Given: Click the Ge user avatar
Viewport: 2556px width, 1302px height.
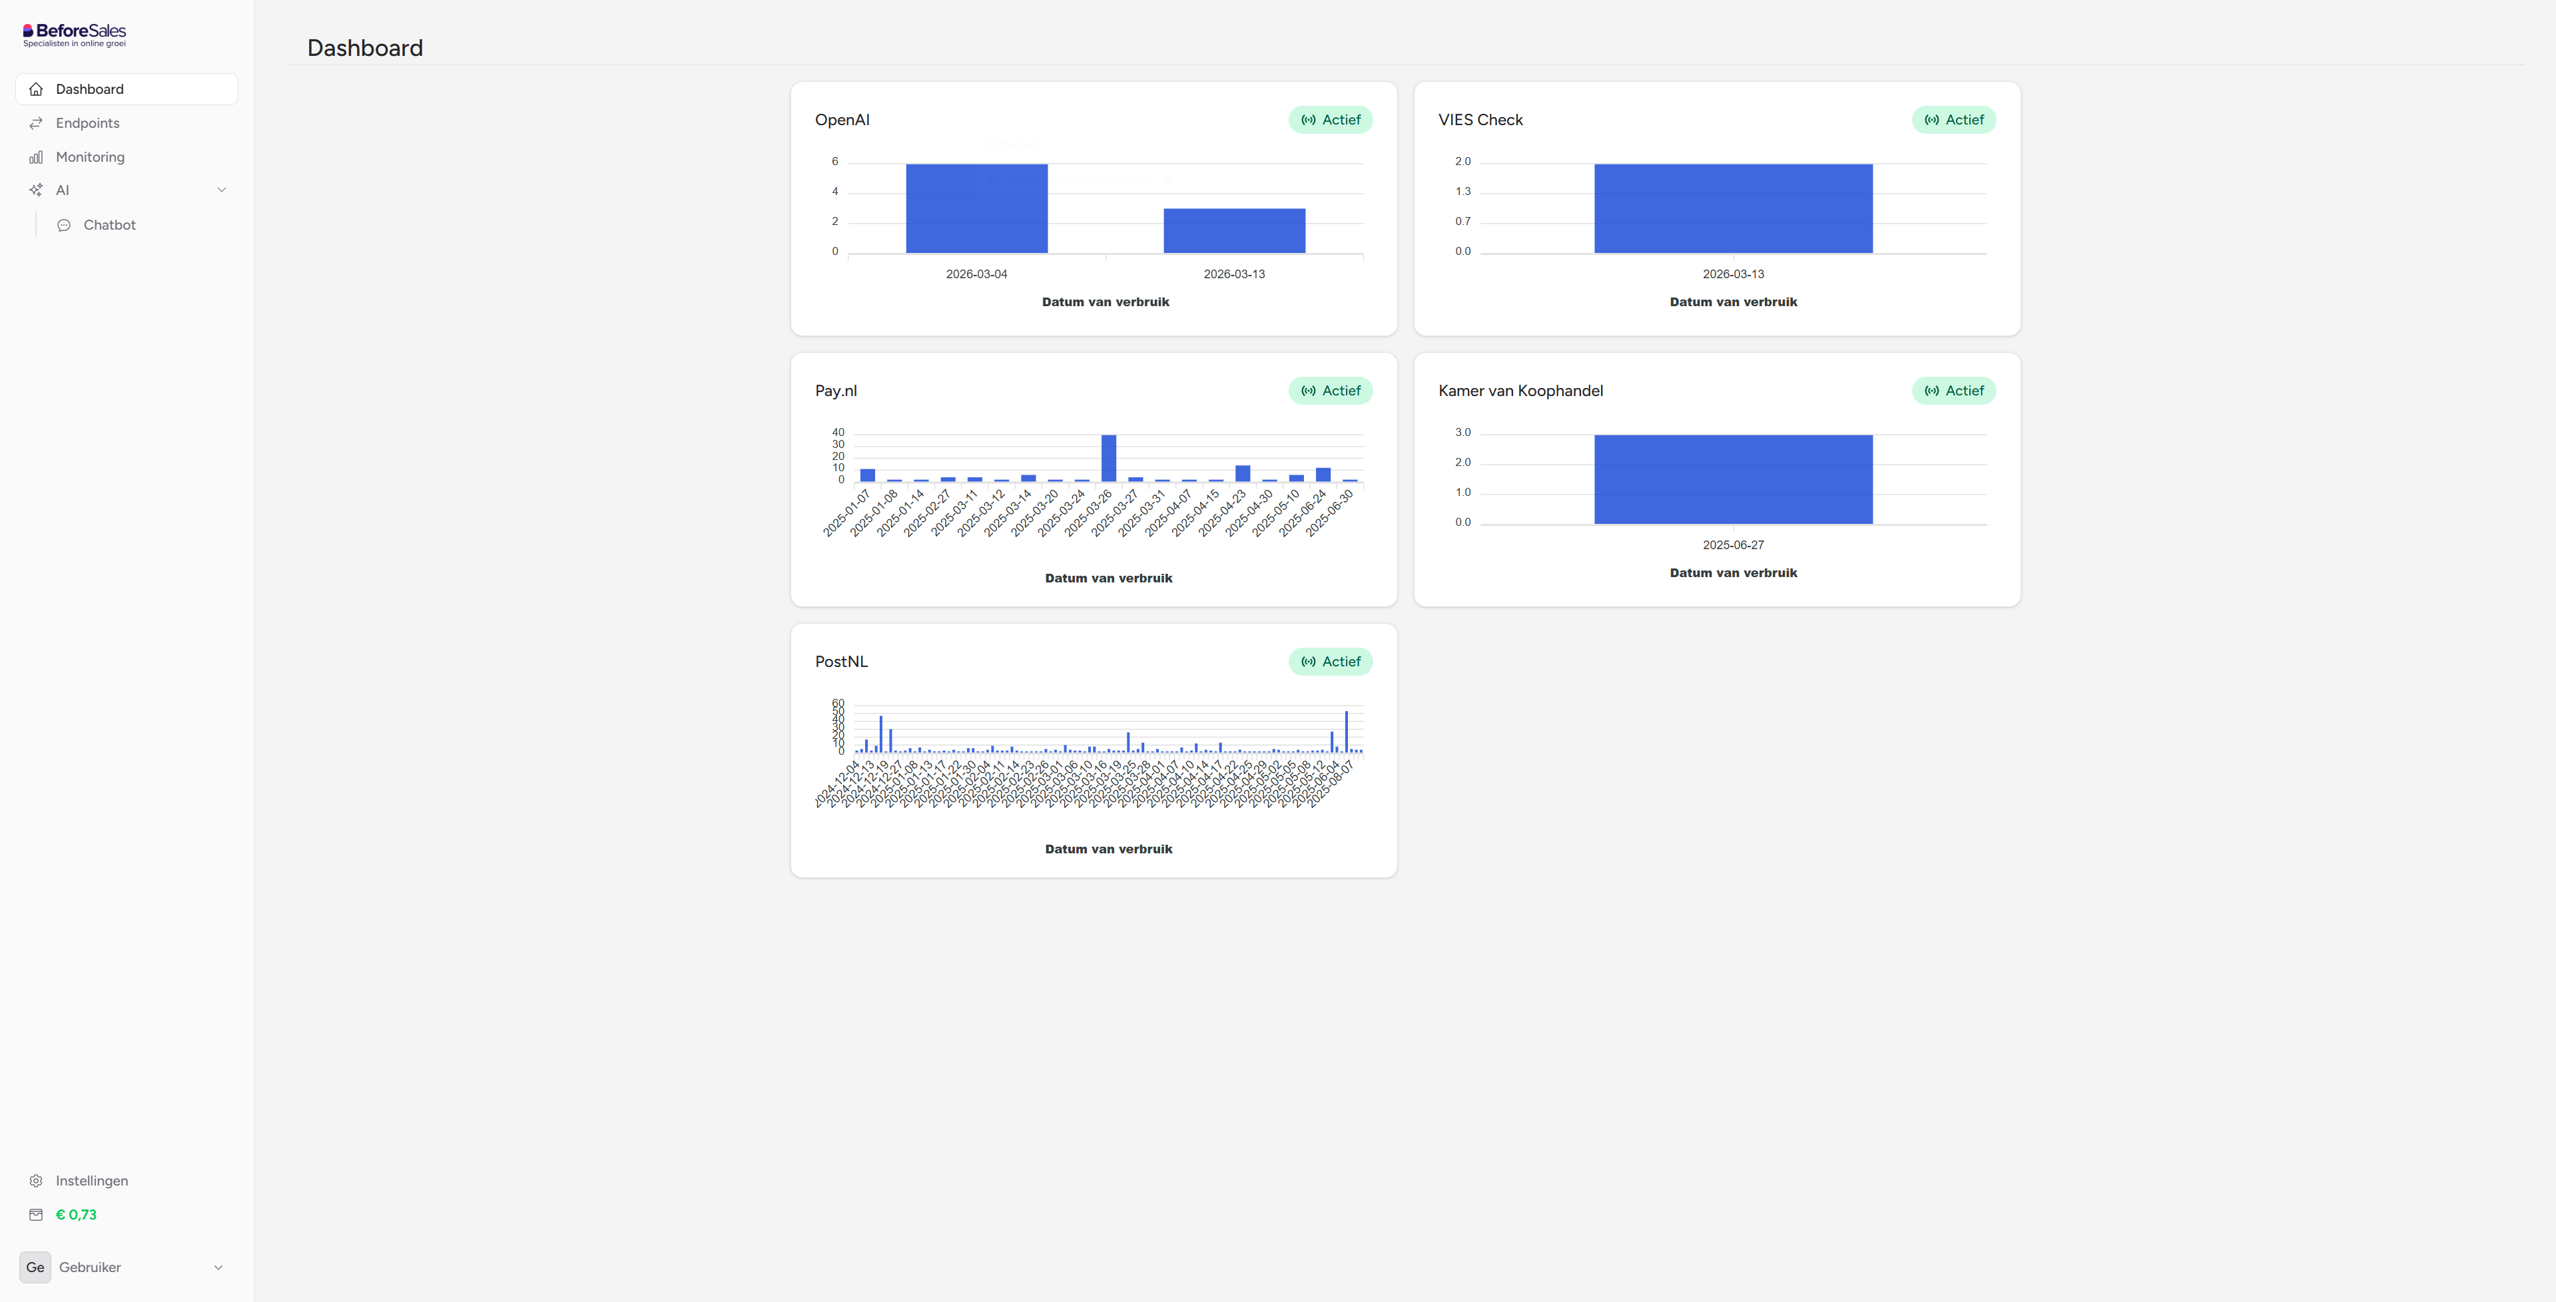Looking at the screenshot, I should click(x=35, y=1267).
